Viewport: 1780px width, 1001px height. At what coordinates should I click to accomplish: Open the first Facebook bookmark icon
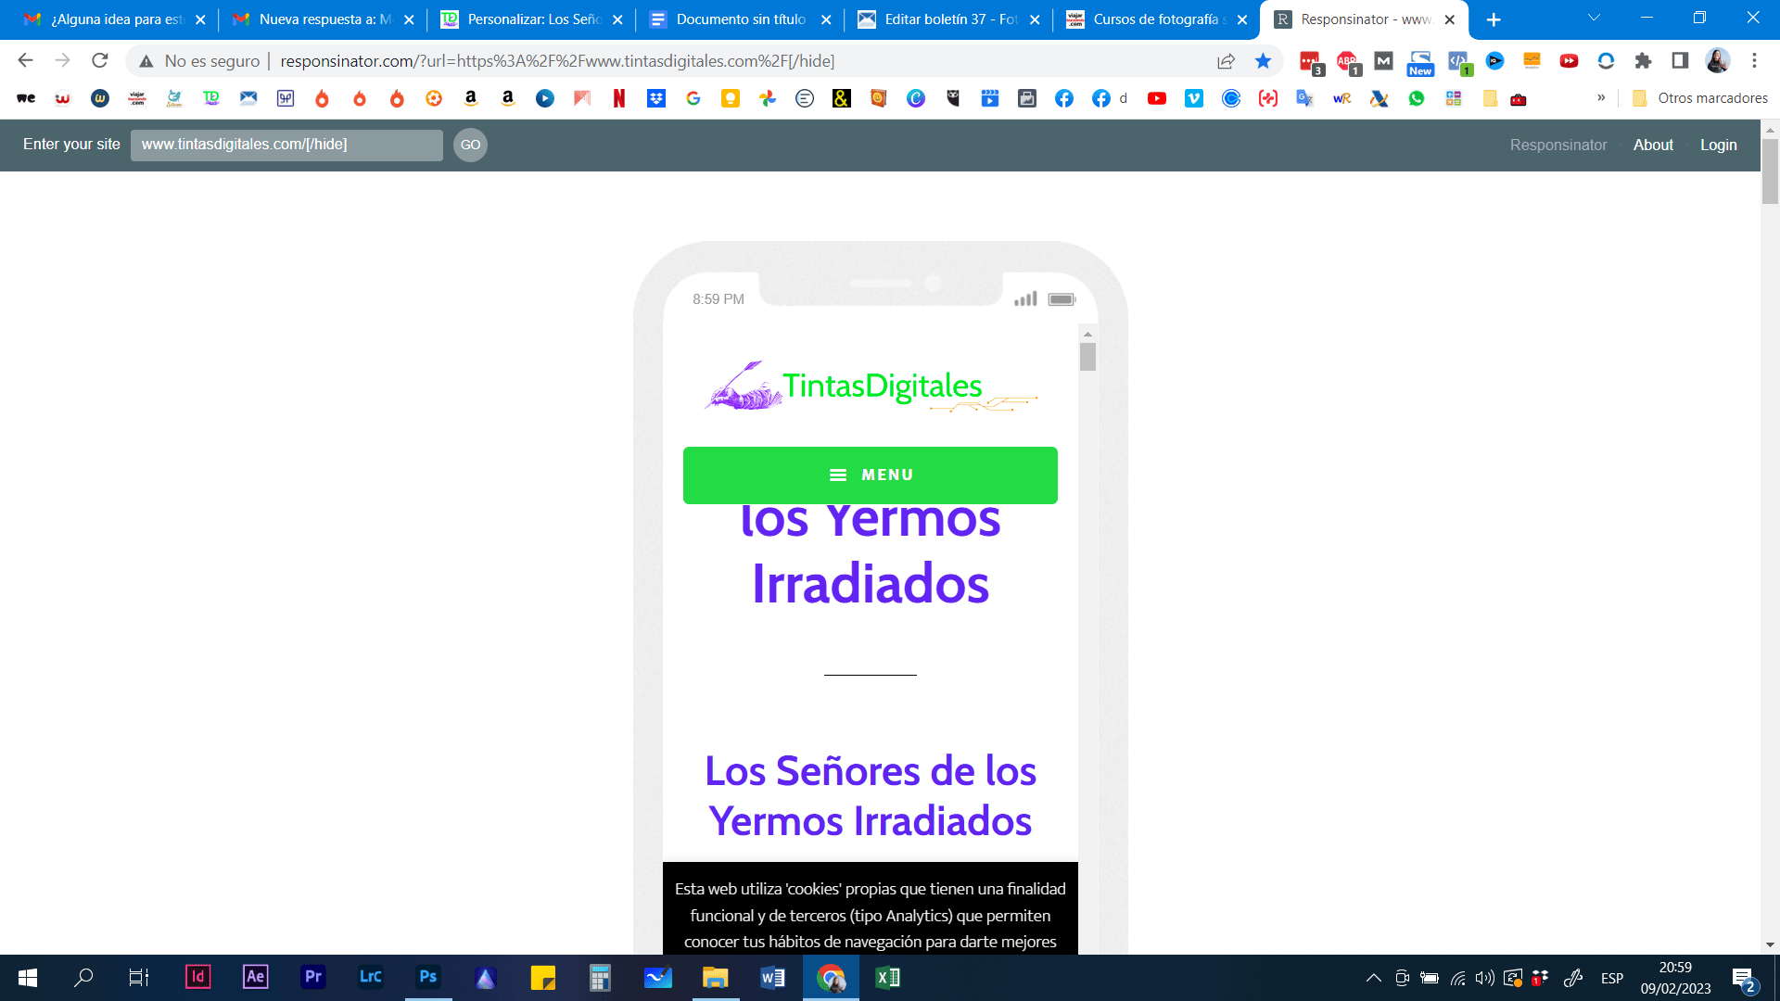click(1064, 98)
